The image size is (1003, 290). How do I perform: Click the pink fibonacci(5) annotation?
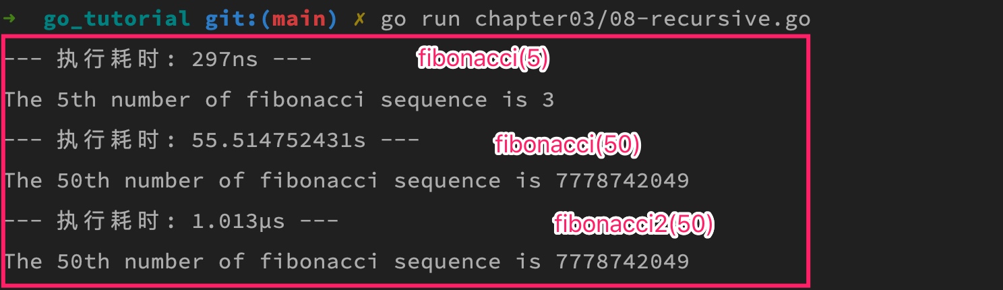pyautogui.click(x=483, y=59)
